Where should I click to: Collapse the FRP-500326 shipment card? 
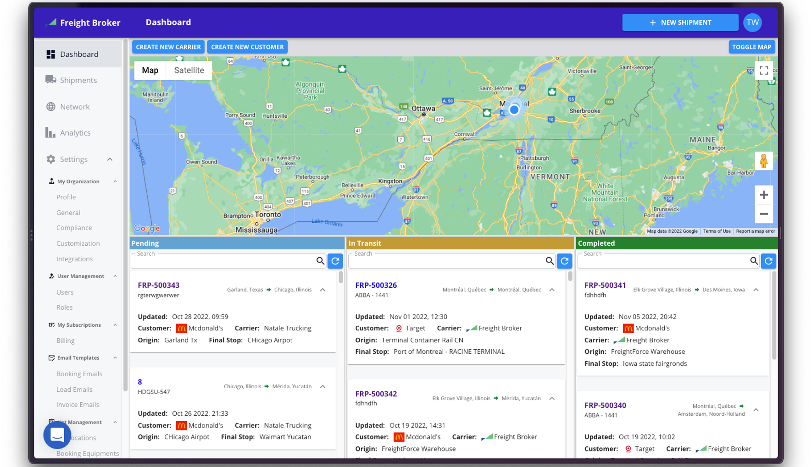pos(552,290)
